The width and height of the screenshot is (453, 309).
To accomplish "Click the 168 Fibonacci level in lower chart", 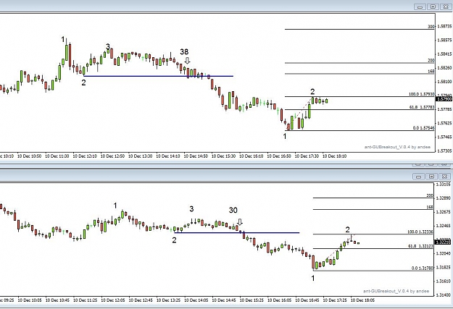I will (x=430, y=207).
